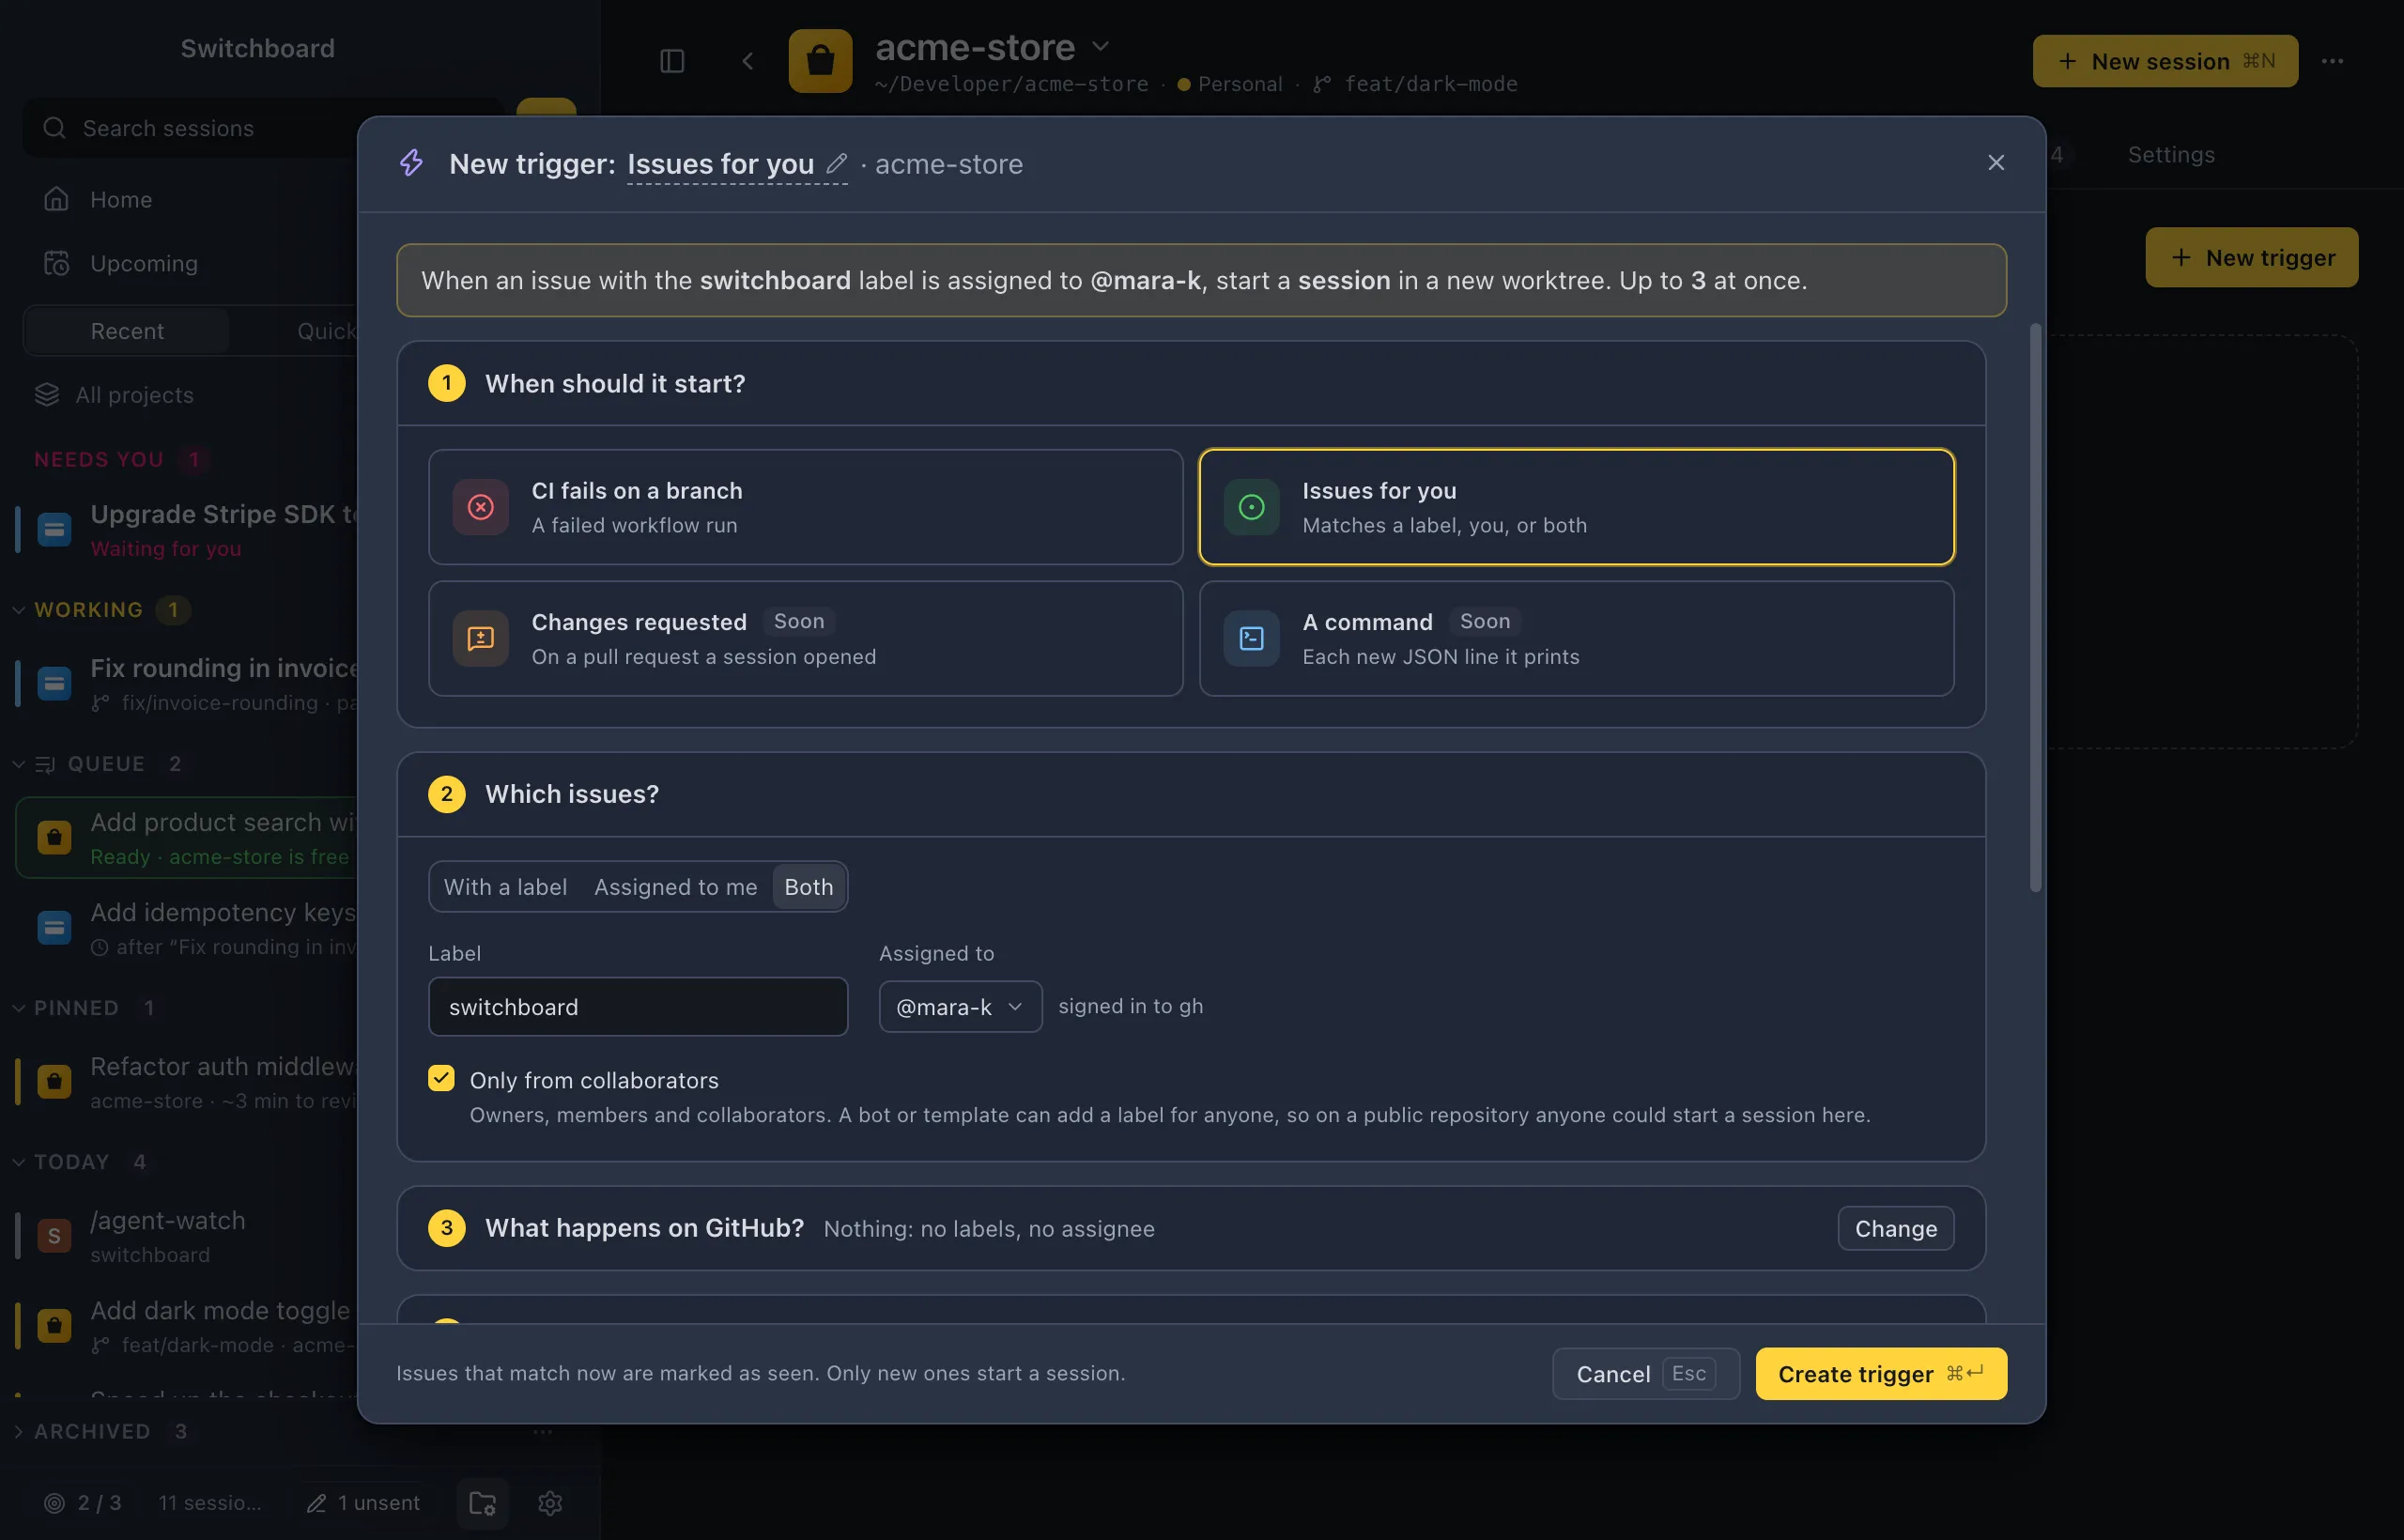
Task: Select the Assigned to me option
Action: 675,887
